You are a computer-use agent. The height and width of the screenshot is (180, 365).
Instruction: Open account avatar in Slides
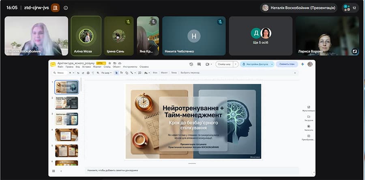point(310,64)
